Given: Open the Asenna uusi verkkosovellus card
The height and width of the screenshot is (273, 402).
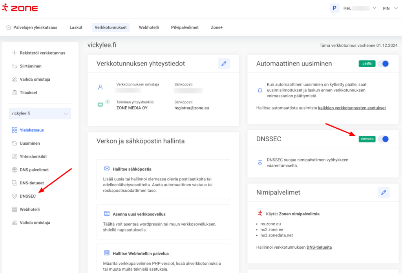Looking at the screenshot, I should (163, 221).
